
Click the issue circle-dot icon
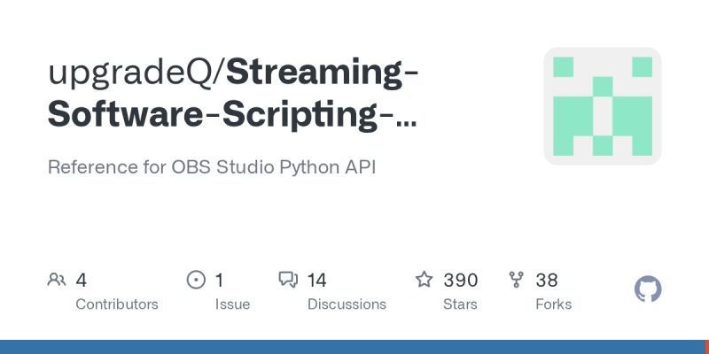(196, 280)
